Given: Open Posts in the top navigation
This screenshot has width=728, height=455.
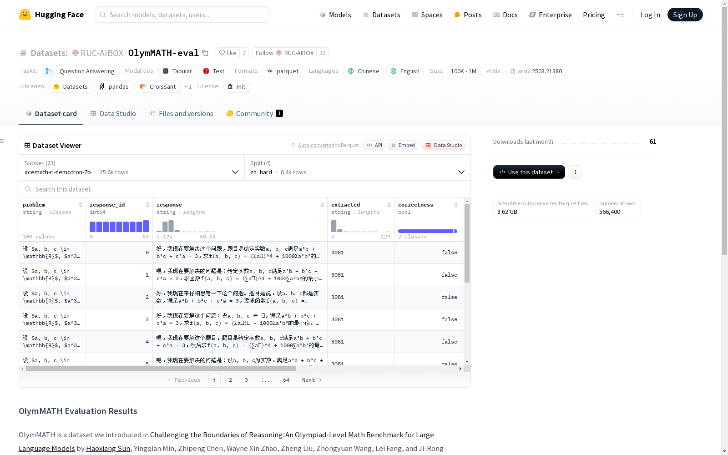Looking at the screenshot, I should tap(468, 15).
